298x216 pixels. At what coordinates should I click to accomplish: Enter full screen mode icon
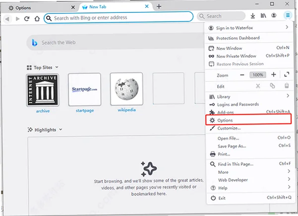click(x=287, y=74)
